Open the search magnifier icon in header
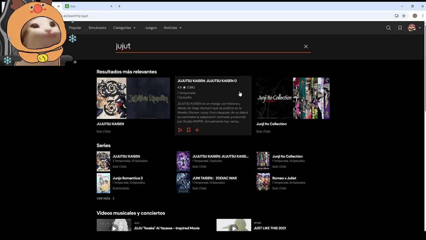This screenshot has height=240, width=426. pyautogui.click(x=388, y=28)
